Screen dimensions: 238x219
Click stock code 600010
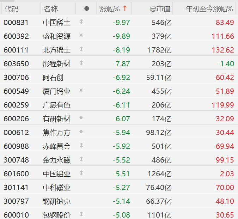16,215
